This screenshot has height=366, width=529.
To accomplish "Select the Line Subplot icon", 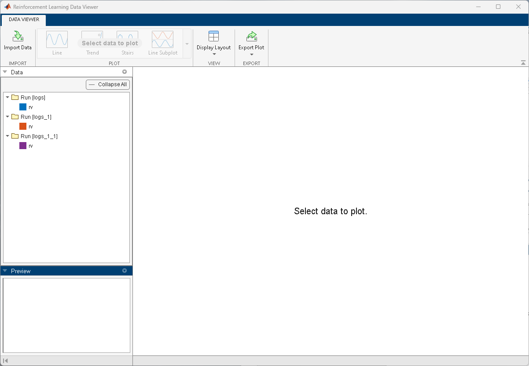I will coord(163,40).
